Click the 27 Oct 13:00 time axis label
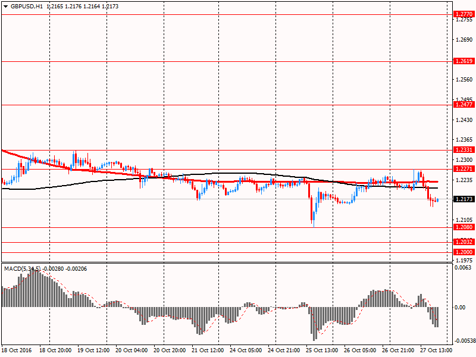Viewport: 476px width, 357px height. tap(436, 350)
